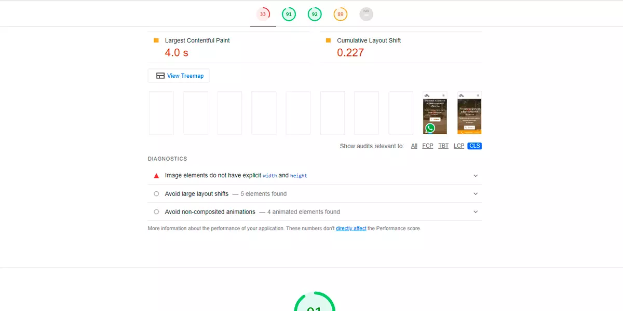Screen dimensions: 623x311
Task: Click the large 91 score gauge at bottom
Action: (315, 302)
